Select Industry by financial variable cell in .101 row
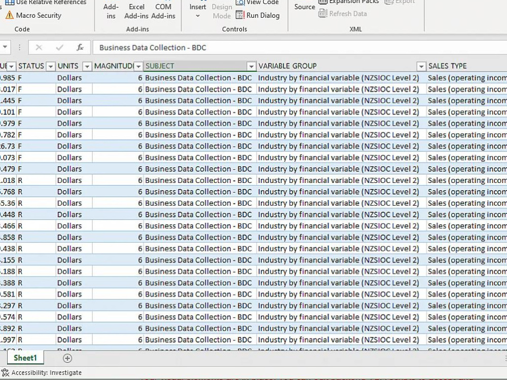 pyautogui.click(x=341, y=112)
